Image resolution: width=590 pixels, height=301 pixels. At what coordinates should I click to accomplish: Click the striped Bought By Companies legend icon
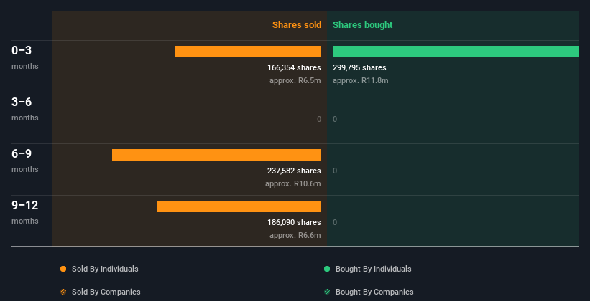click(327, 292)
